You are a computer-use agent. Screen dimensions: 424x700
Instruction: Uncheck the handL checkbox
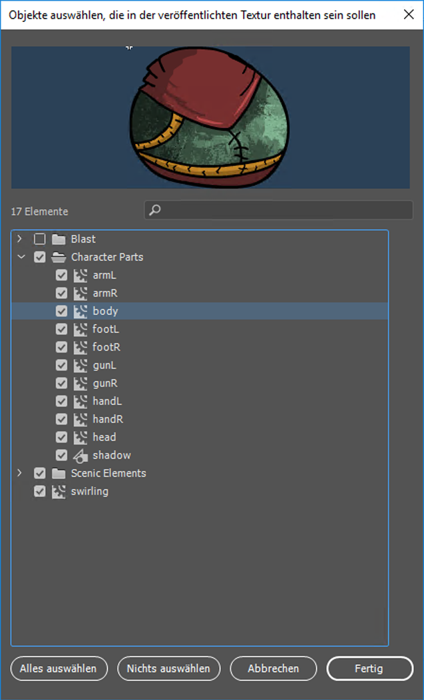(61, 401)
